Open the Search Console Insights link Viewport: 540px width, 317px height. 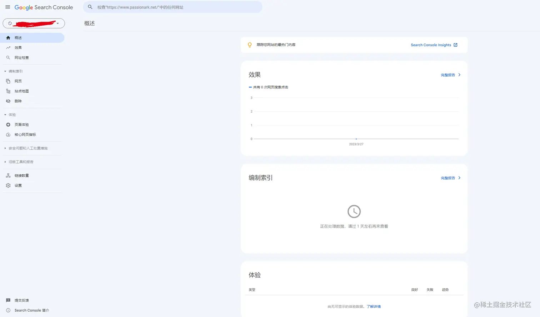[x=431, y=45]
